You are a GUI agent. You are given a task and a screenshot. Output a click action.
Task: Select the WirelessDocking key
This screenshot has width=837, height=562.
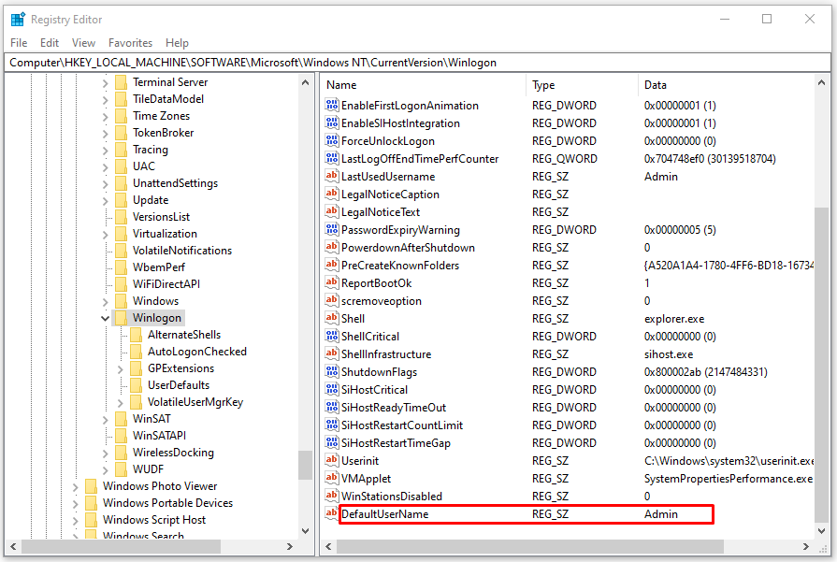[173, 452]
